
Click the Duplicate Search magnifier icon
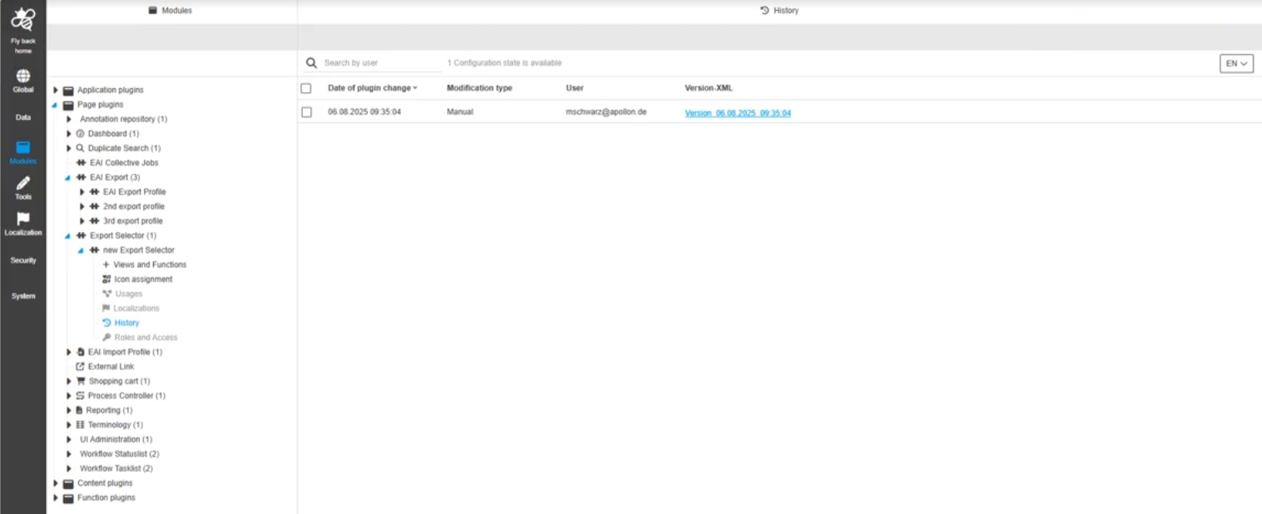[x=81, y=148]
